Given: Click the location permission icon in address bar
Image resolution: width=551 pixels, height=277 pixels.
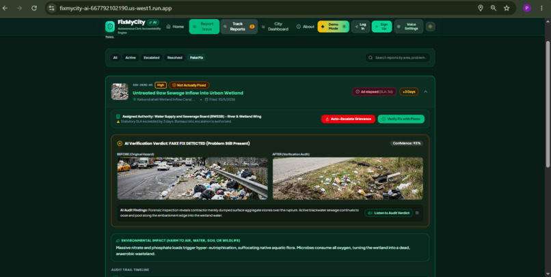Looking at the screenshot, I should (481, 8).
